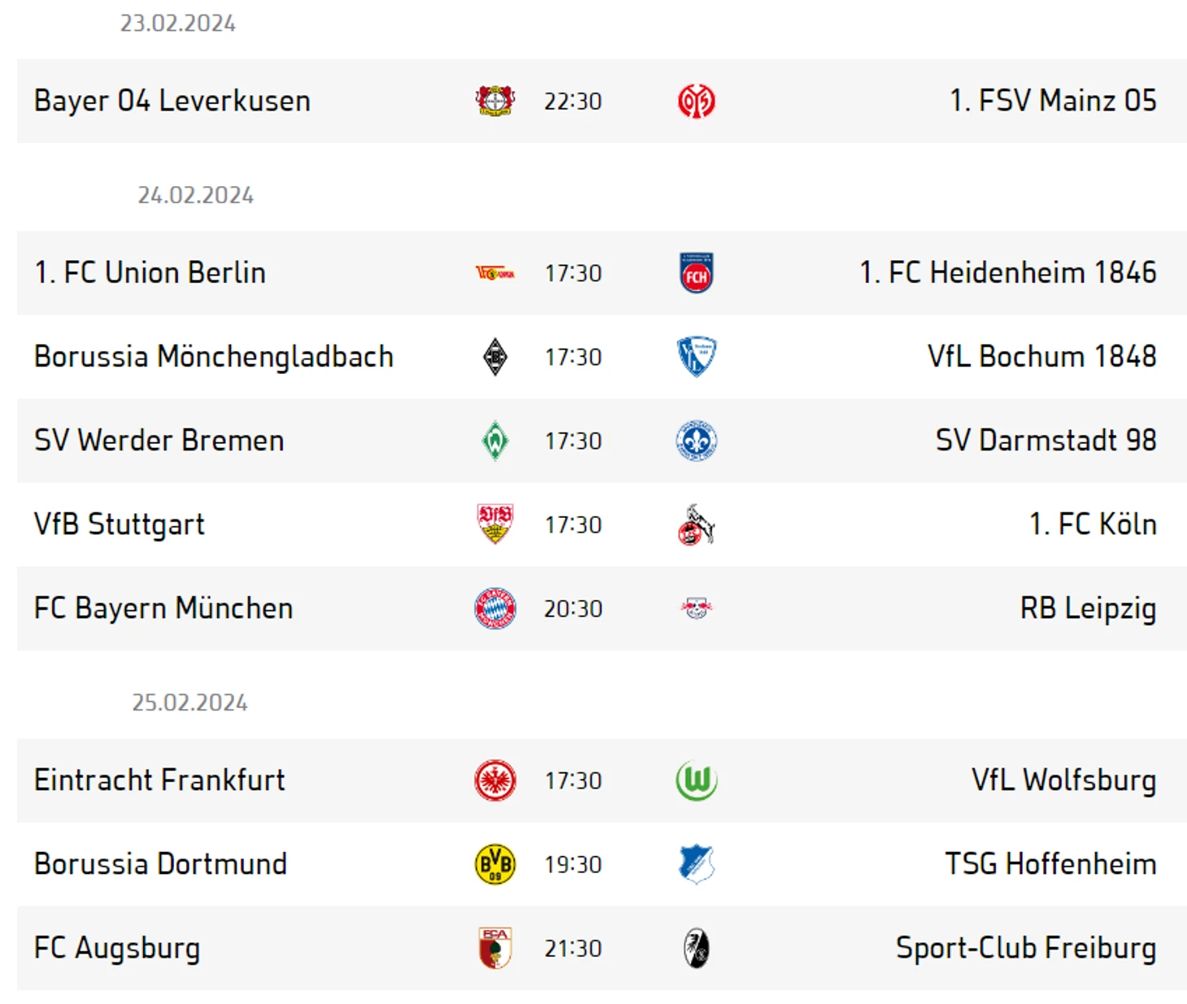1187x1004 pixels.
Task: Click the FCH Heidenheim club badge
Action: [696, 272]
